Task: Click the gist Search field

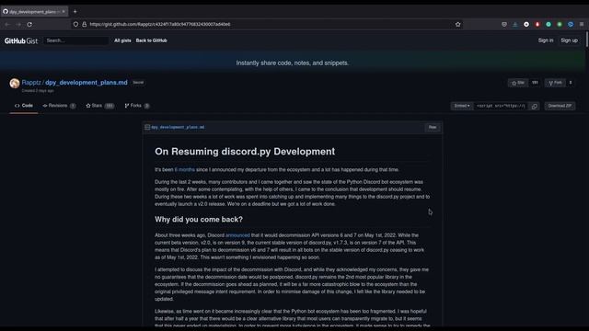Action: click(x=76, y=40)
